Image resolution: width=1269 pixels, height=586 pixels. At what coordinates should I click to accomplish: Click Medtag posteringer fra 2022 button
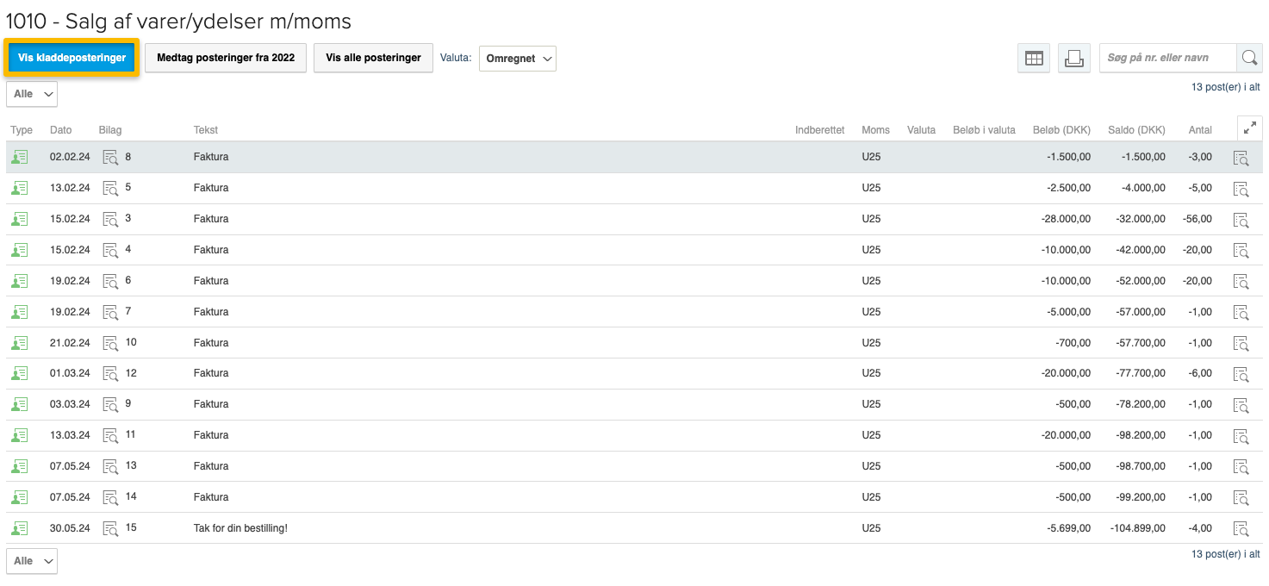coord(226,58)
